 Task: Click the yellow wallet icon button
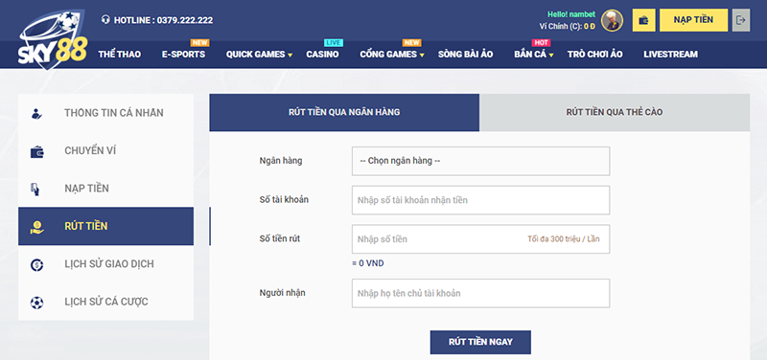[x=643, y=20]
